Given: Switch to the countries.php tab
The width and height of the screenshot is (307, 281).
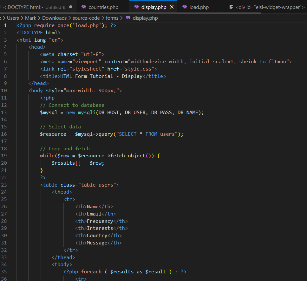Looking at the screenshot, I should (x=103, y=7).
